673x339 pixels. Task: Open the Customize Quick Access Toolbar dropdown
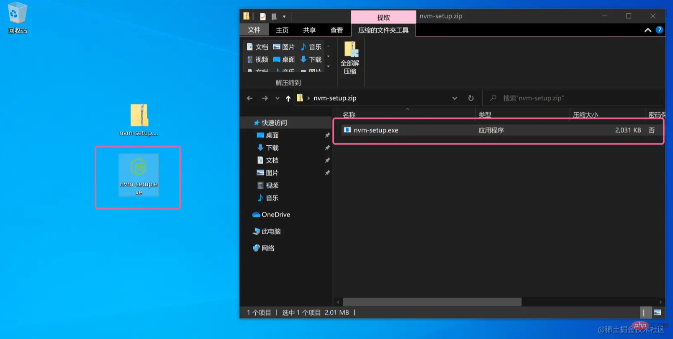(x=284, y=17)
